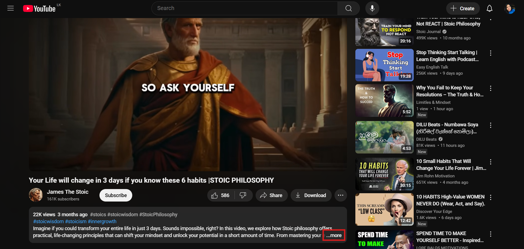The image size is (524, 249).
Task: Open the hamburger guide menu
Action: [x=11, y=8]
